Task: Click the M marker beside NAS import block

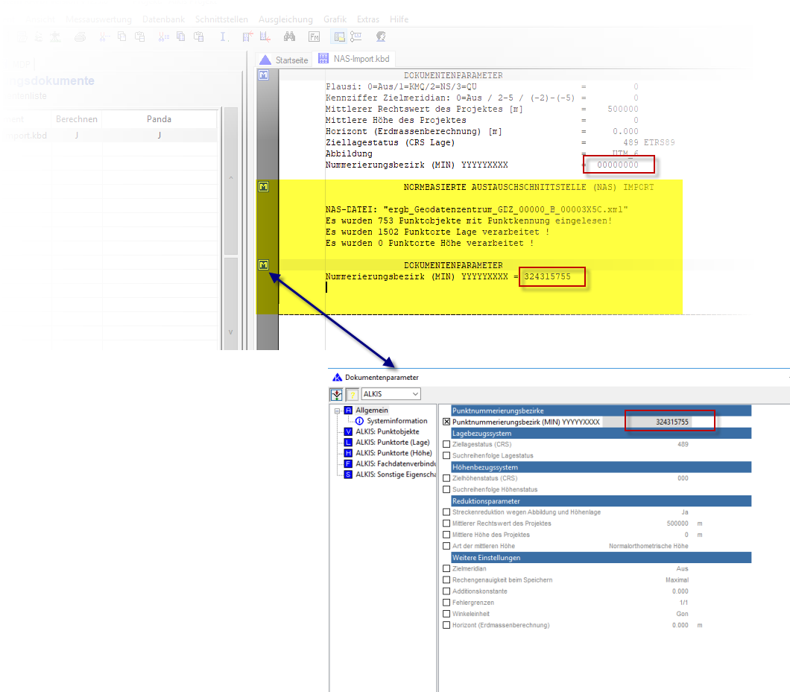Action: coord(263,186)
